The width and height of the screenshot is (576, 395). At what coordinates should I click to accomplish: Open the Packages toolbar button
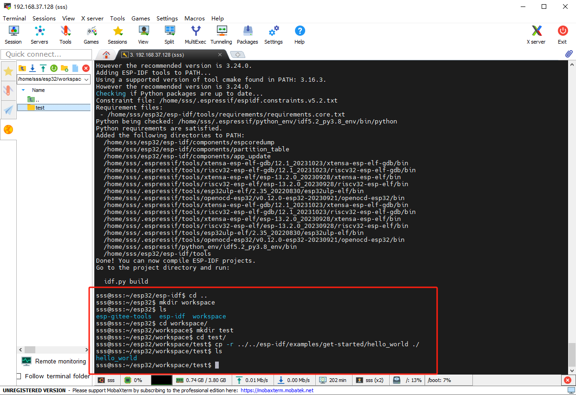click(x=248, y=35)
